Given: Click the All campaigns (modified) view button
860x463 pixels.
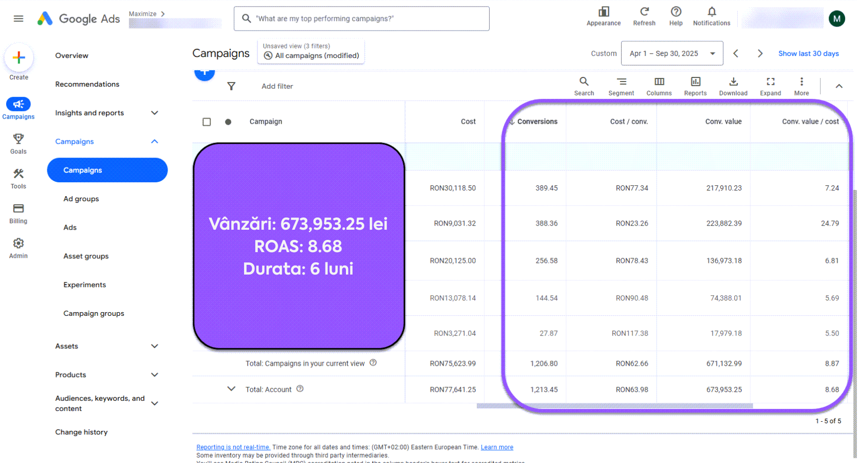Looking at the screenshot, I should [311, 52].
